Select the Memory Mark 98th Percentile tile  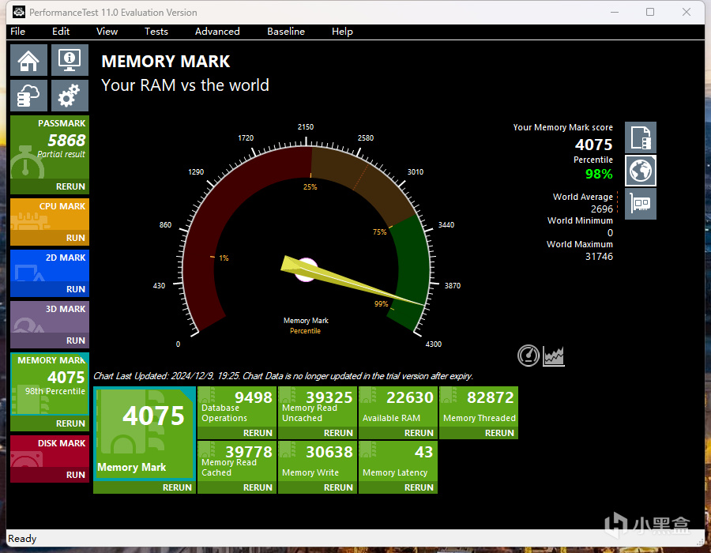50,384
